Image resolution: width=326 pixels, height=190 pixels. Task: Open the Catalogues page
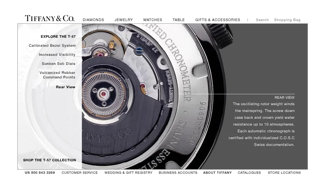[x=249, y=173]
